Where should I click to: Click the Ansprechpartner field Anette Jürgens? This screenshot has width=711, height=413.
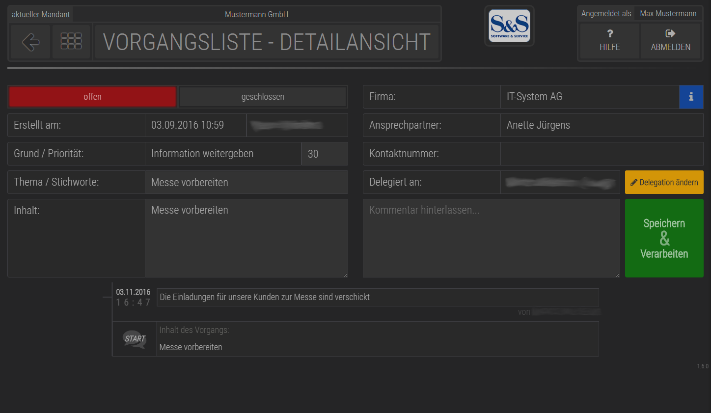(x=602, y=125)
